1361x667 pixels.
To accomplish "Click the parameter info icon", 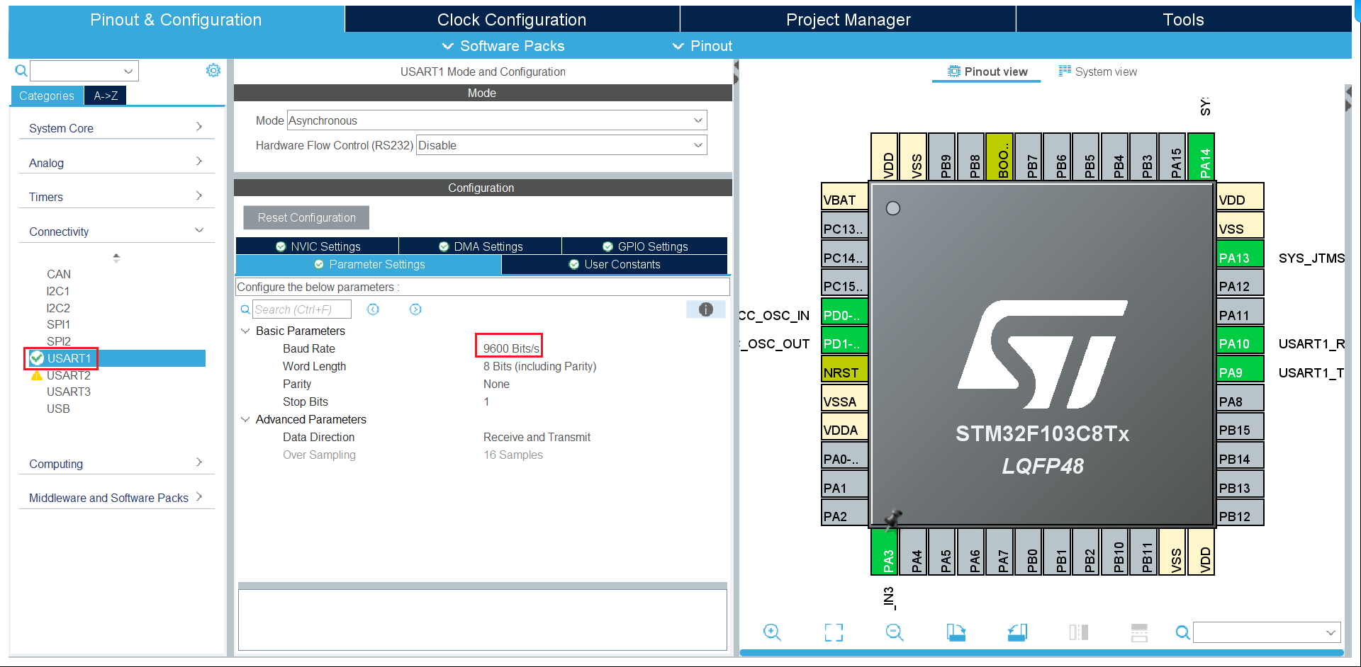I will coord(705,309).
